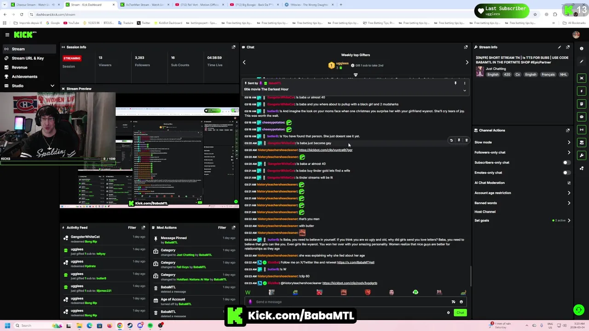
Task: Reply to the hovered chat message
Action: 451,140
